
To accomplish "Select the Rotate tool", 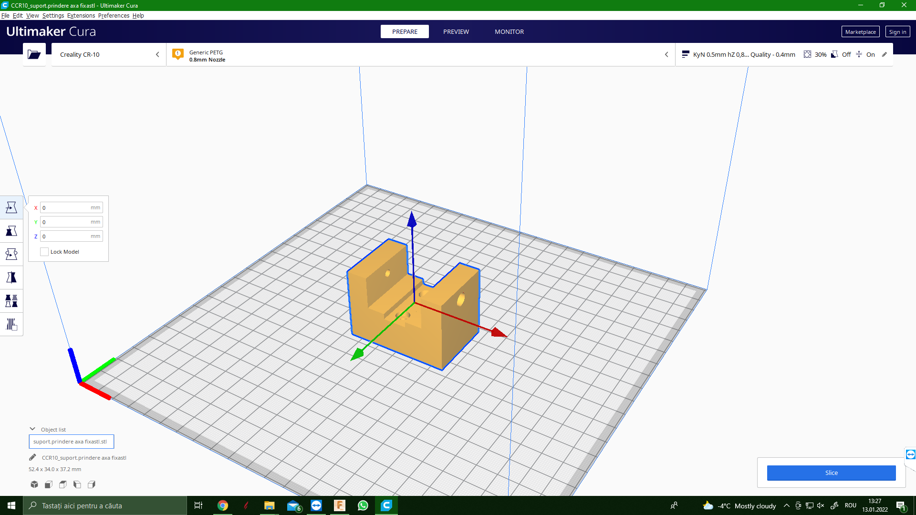I will tap(11, 254).
